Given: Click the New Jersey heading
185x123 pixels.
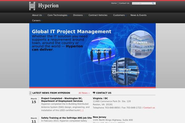Looking at the screenshot, I should tap(100, 117).
